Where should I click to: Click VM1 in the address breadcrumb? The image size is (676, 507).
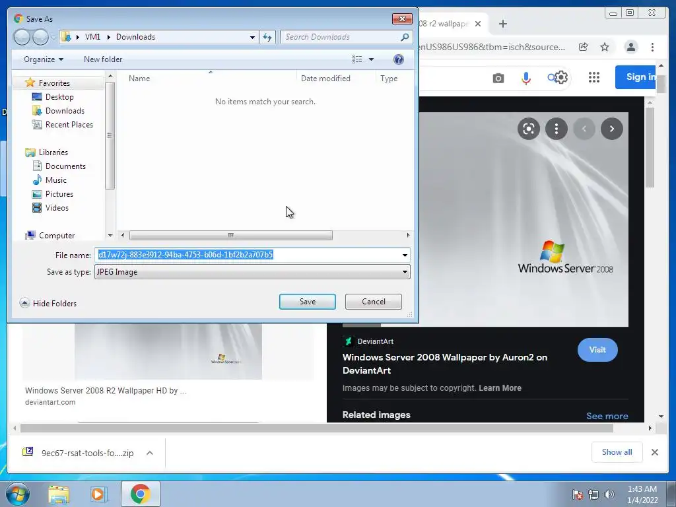pyautogui.click(x=92, y=37)
